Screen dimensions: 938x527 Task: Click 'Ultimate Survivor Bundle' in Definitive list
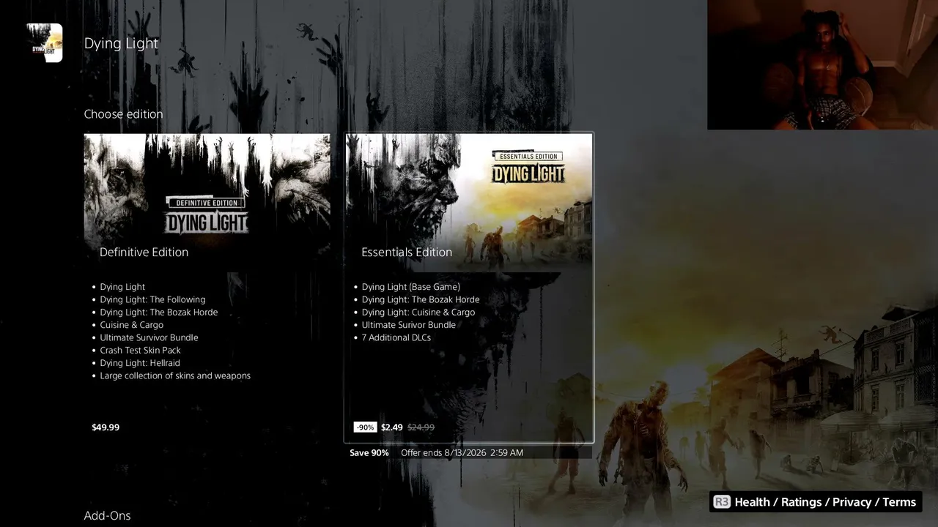click(x=149, y=337)
